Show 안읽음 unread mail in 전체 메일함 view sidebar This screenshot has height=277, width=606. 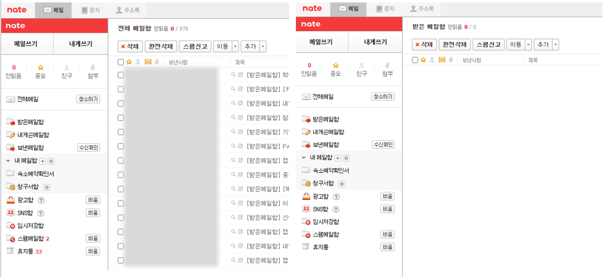14,72
